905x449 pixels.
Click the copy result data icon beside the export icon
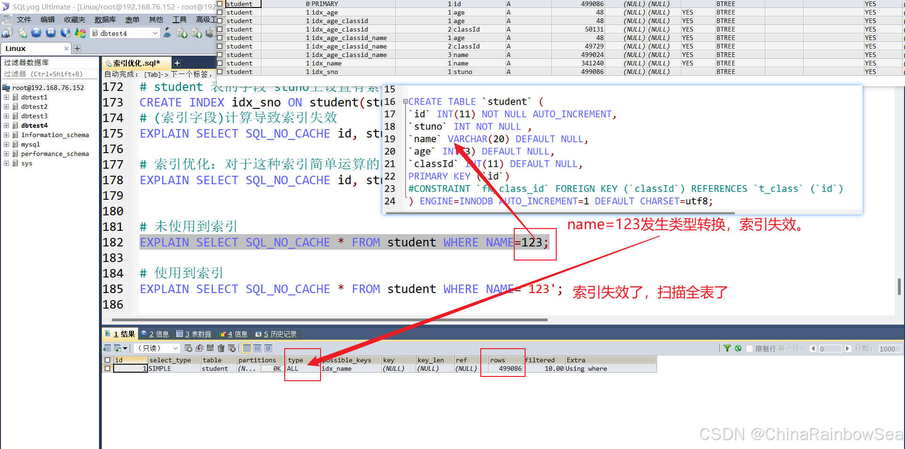click(117, 348)
